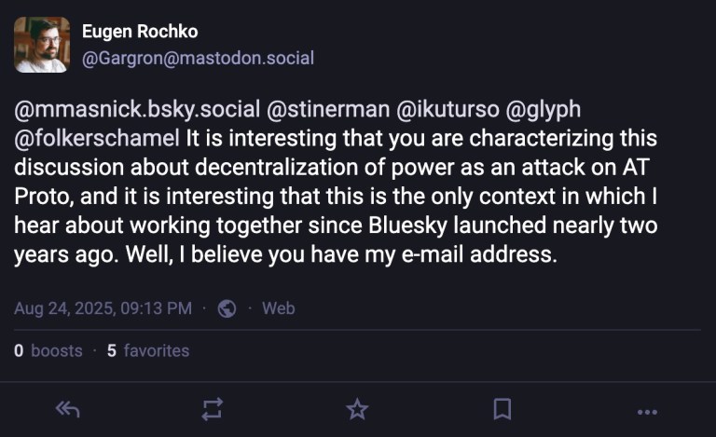Boost this post with the retweet icon

(x=212, y=409)
